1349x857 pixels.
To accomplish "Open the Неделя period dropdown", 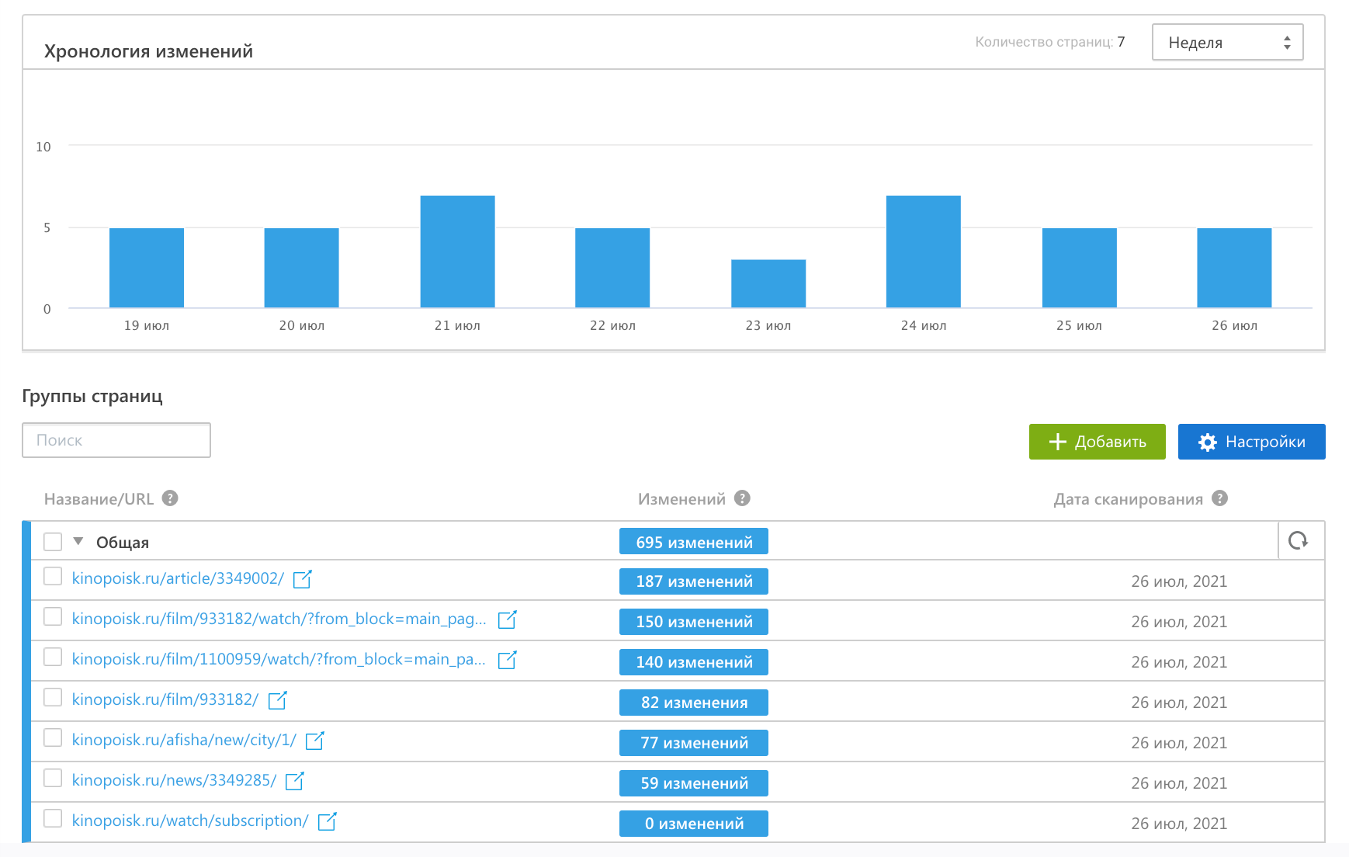I will (1227, 43).
